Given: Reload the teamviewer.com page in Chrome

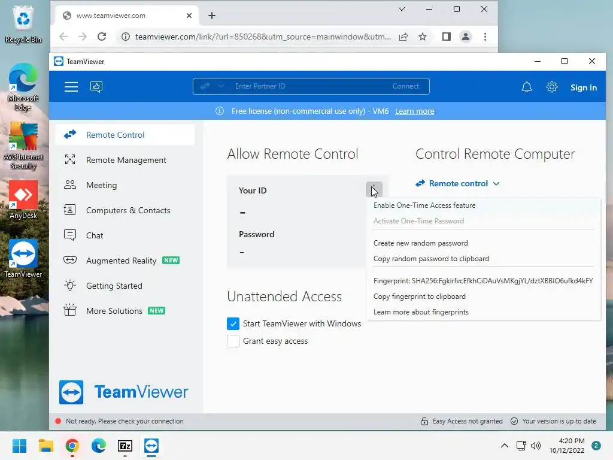Looking at the screenshot, I should pos(102,37).
